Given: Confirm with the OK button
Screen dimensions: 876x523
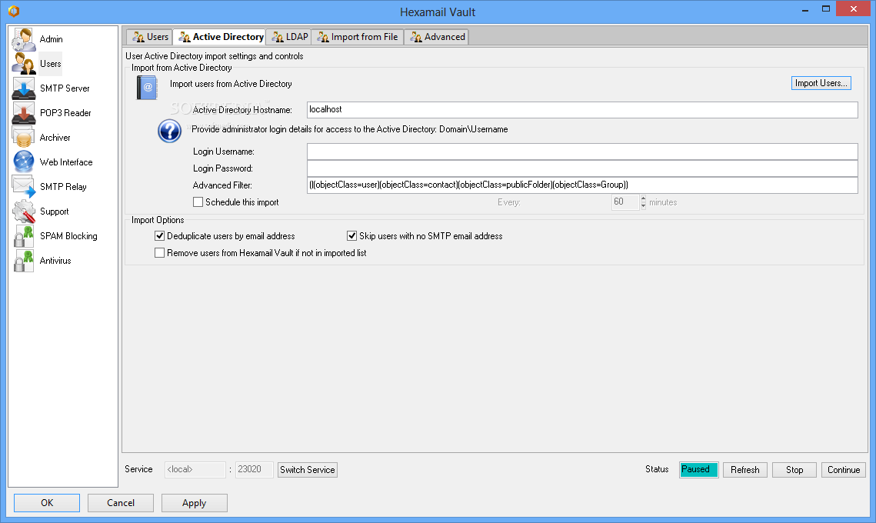Looking at the screenshot, I should point(47,503).
